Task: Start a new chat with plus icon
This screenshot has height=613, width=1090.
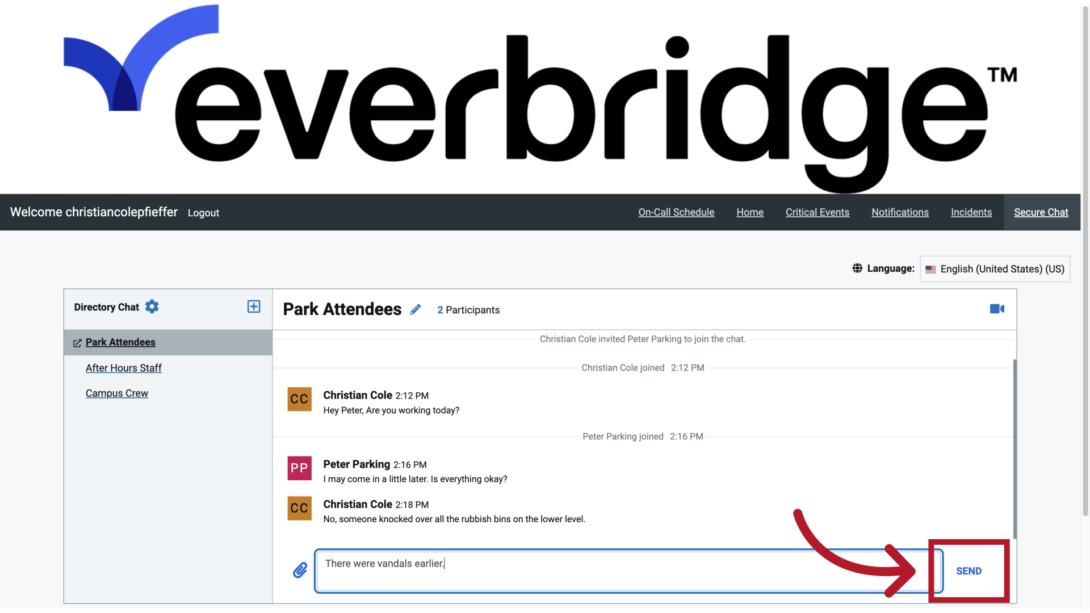Action: pyautogui.click(x=254, y=306)
